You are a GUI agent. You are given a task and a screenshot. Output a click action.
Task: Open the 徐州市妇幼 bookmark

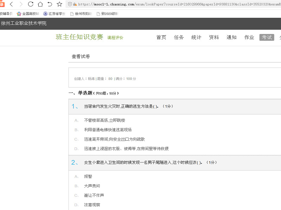coord(81,14)
